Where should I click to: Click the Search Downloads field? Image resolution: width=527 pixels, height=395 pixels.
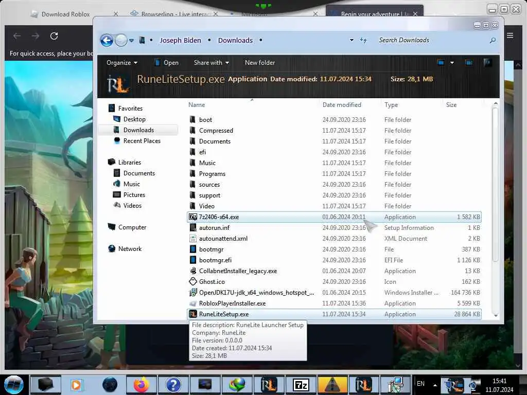[x=432, y=40]
